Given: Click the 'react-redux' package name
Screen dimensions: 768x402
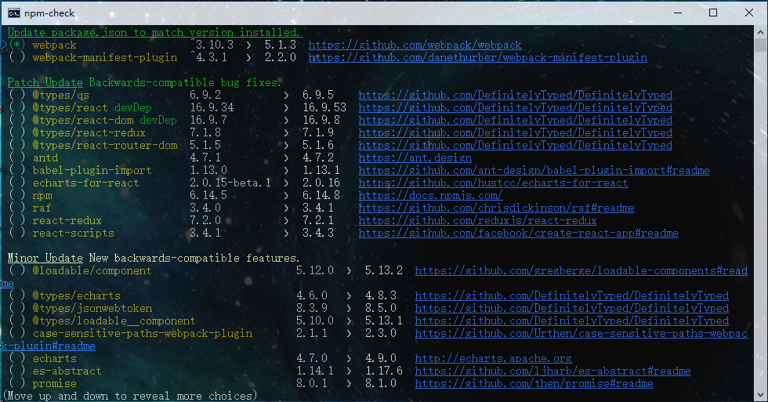Looking at the screenshot, I should click(67, 220).
